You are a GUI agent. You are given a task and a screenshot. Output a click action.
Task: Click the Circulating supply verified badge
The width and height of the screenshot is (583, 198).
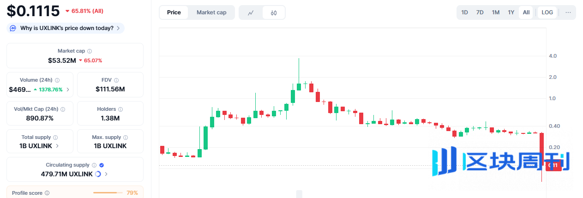102,165
